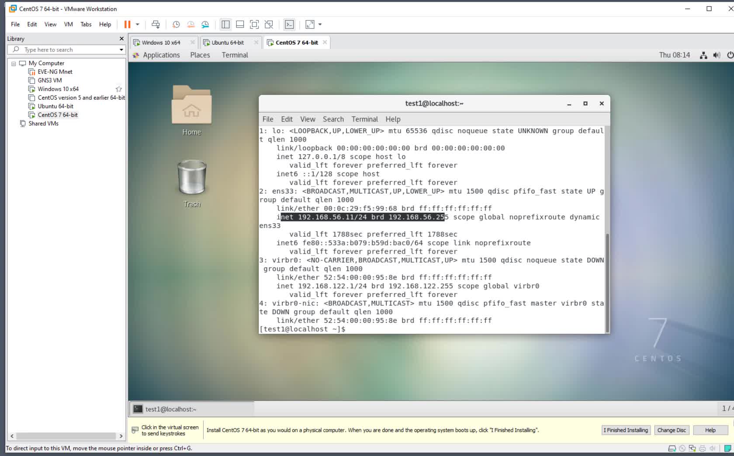Screen dimensions: 734x456
Task: Pause the virtual machine with the orange button
Action: coord(127,24)
